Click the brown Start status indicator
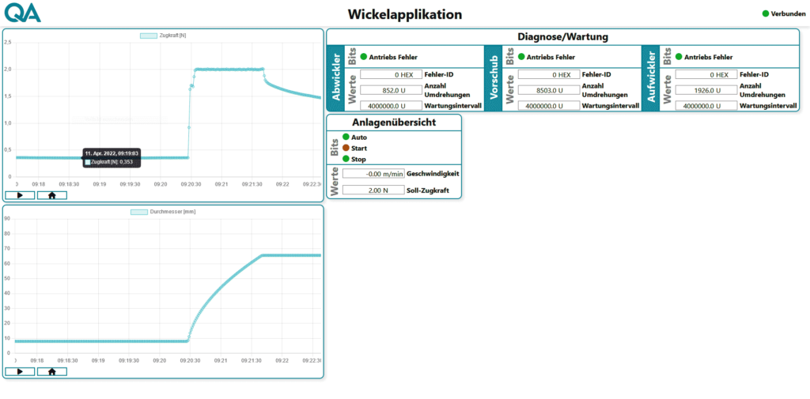 (346, 148)
